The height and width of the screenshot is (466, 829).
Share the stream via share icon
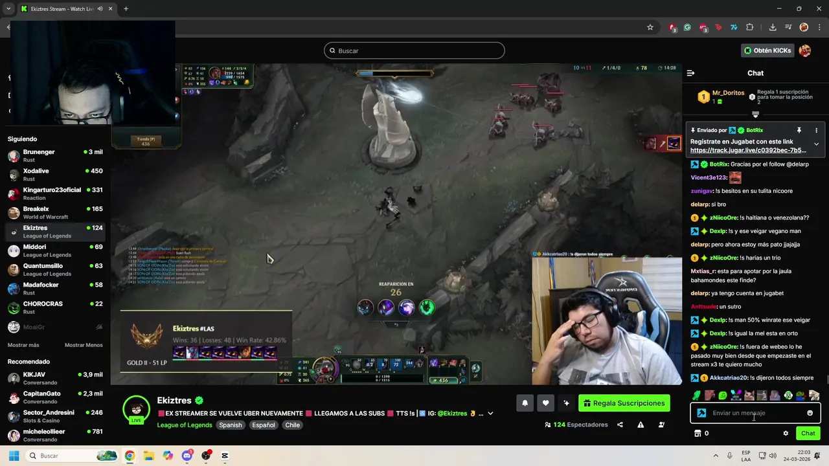[x=620, y=425]
